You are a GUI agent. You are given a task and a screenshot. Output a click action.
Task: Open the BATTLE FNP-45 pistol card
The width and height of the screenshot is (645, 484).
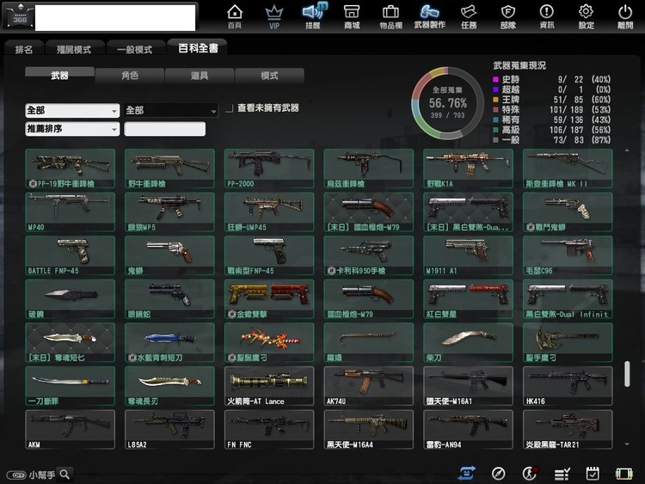[70, 255]
